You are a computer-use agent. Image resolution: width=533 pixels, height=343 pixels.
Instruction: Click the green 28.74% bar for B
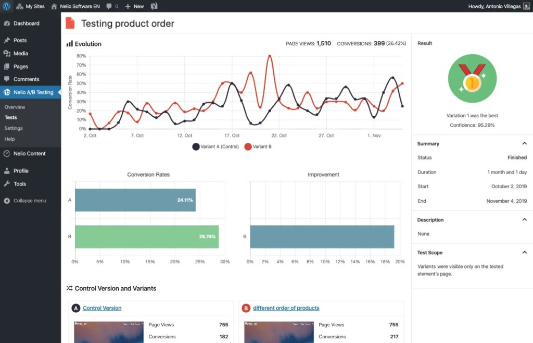tap(147, 237)
